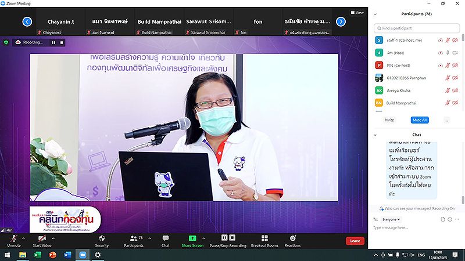This screenshot has height=261, width=465.
Task: Open Word from the taskbar
Action: pos(67,255)
